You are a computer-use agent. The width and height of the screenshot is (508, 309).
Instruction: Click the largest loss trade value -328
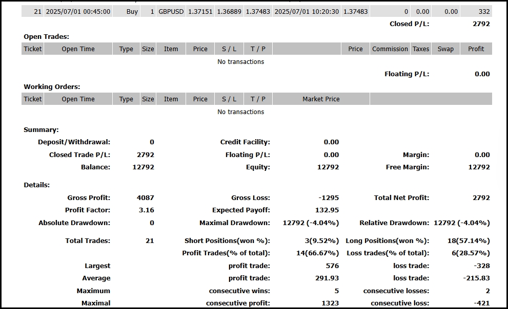[481, 266]
